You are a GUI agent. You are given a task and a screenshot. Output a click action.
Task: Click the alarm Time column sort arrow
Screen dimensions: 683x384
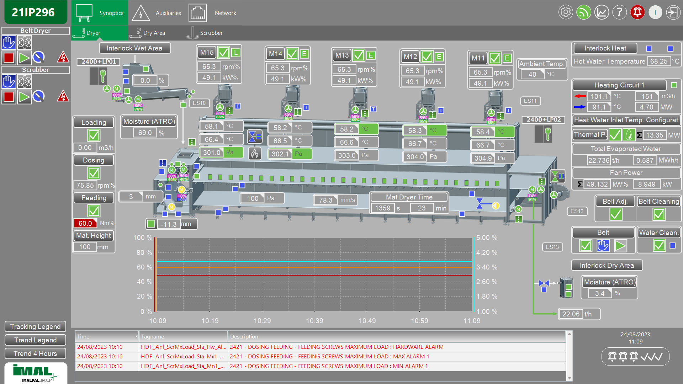click(137, 336)
